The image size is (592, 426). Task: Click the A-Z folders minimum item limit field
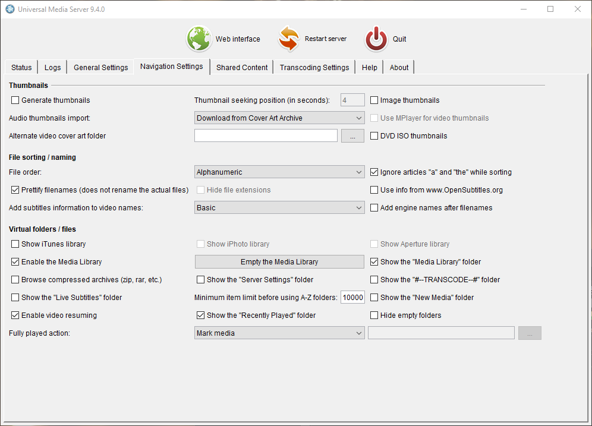tap(352, 297)
